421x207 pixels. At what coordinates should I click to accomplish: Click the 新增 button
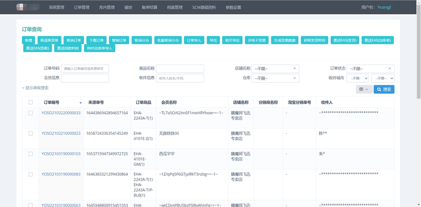pos(28,40)
